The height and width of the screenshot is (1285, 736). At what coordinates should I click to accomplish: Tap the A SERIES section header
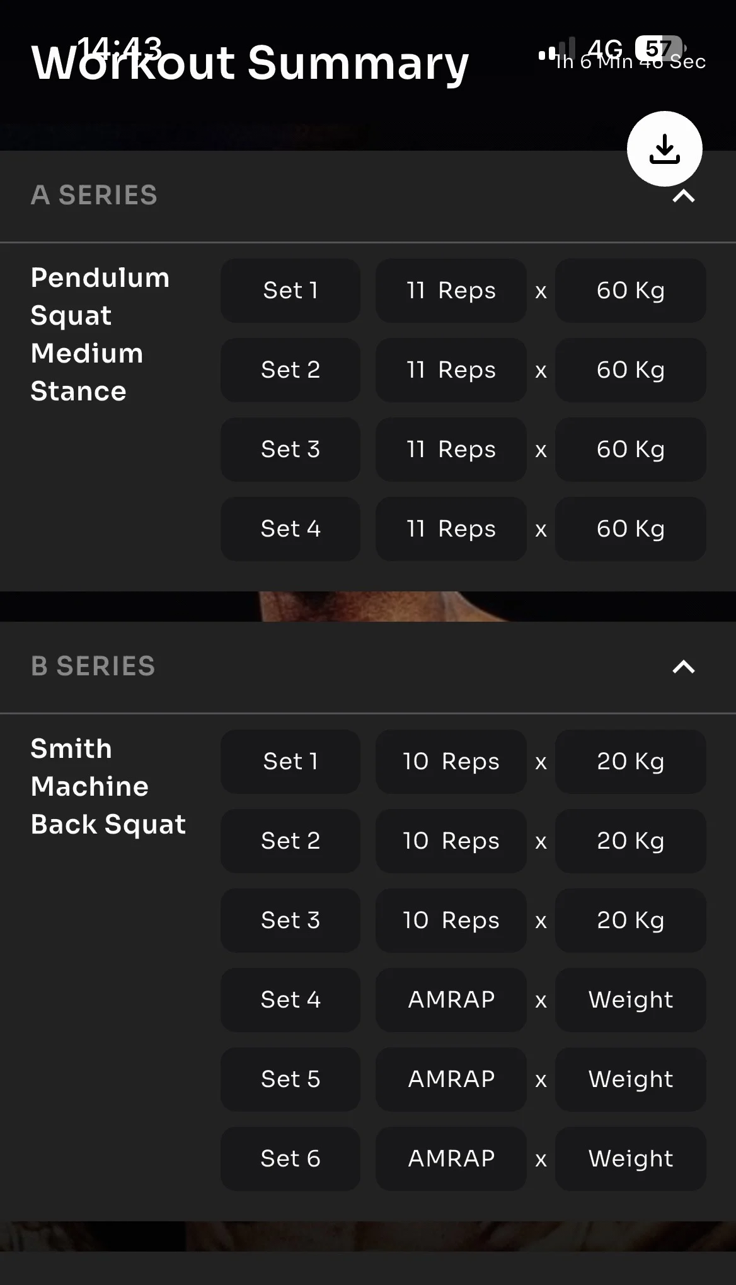[95, 195]
